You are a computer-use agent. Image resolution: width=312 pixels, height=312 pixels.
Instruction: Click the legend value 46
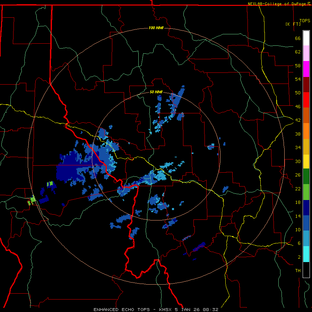pos(298,106)
